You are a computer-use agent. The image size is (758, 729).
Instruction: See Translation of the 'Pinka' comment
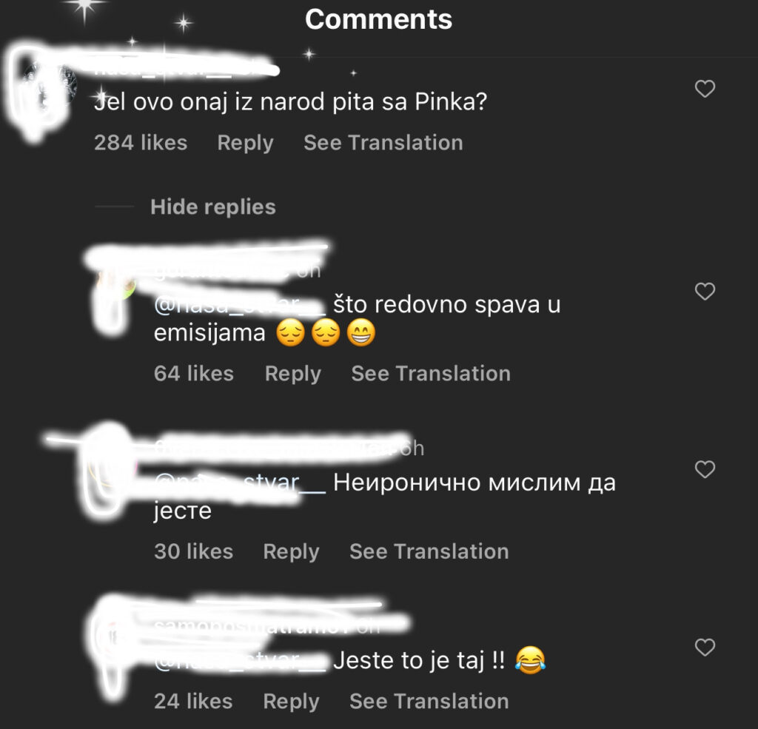(383, 143)
